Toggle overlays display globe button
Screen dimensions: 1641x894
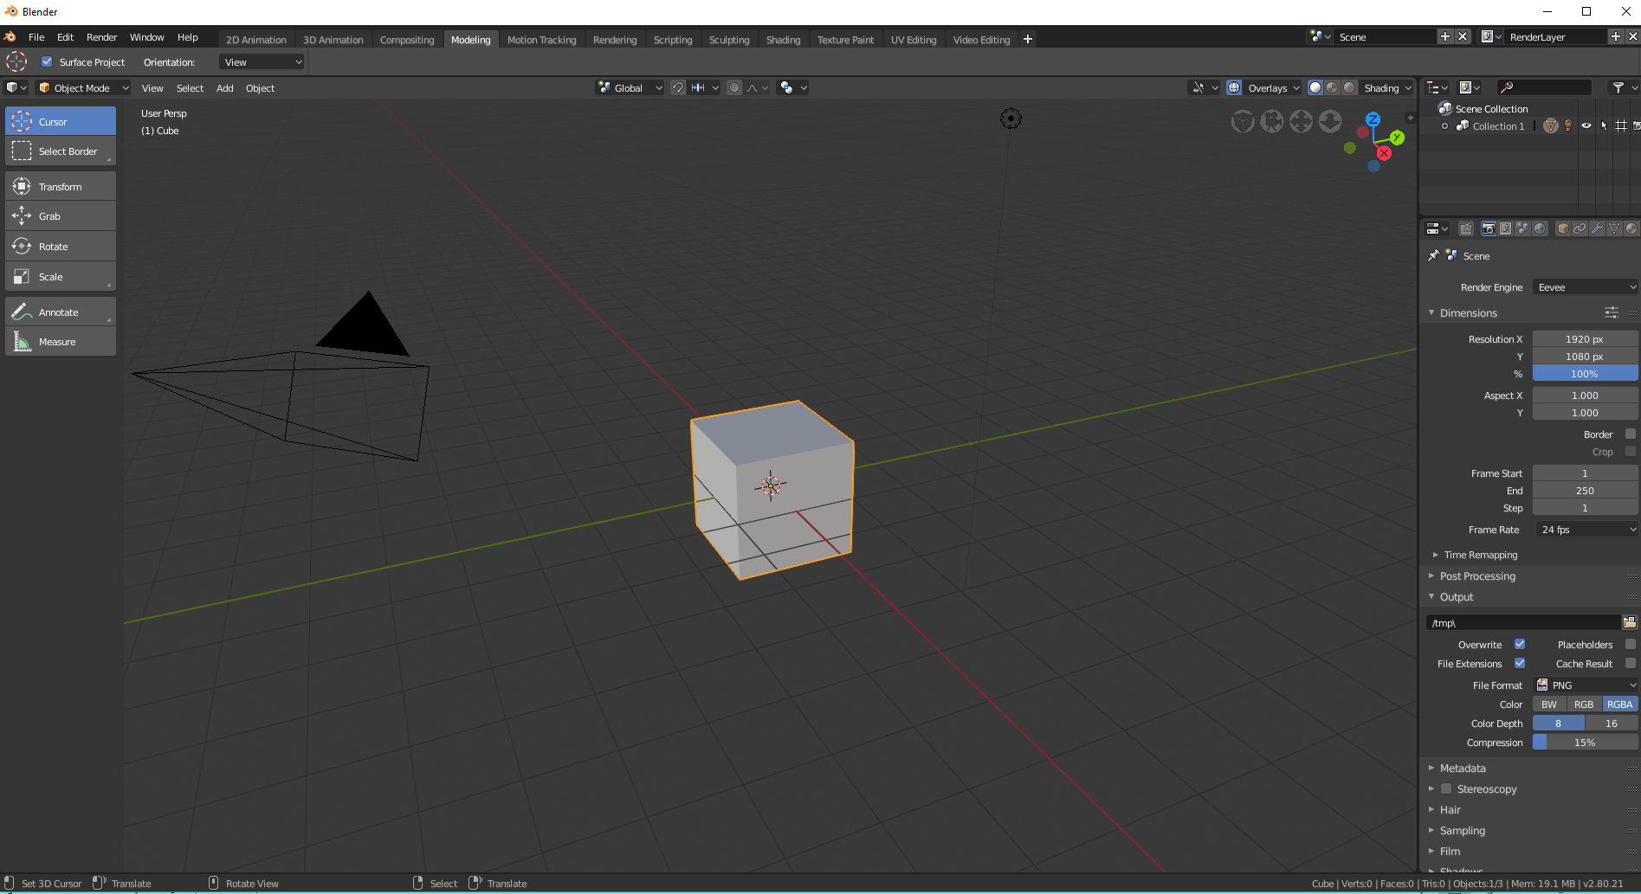[x=1234, y=87]
